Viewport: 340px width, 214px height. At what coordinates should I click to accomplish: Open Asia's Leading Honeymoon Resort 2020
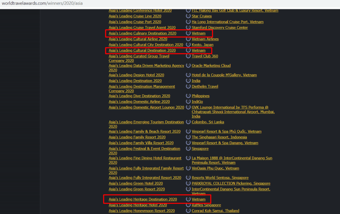pyautogui.click(x=141, y=211)
